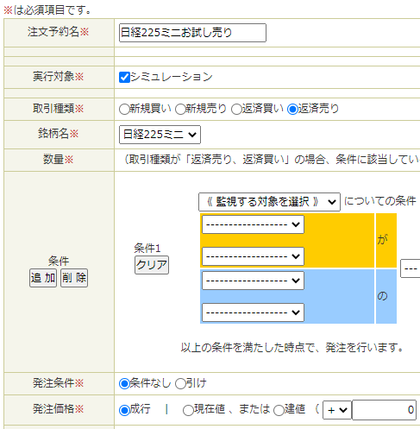Open the 日経225ミニ 銘柄名 dropdown
The height and width of the screenshot is (429, 420).
(160, 135)
